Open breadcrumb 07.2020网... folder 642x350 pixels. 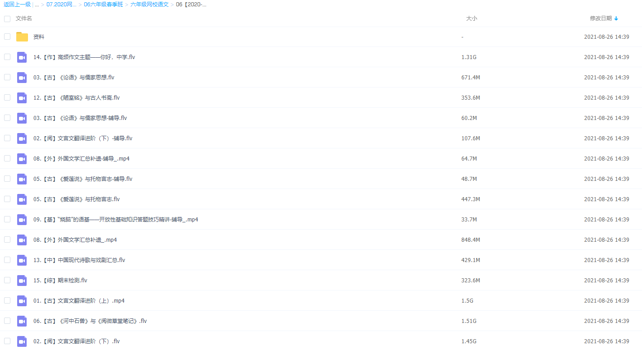coord(61,5)
